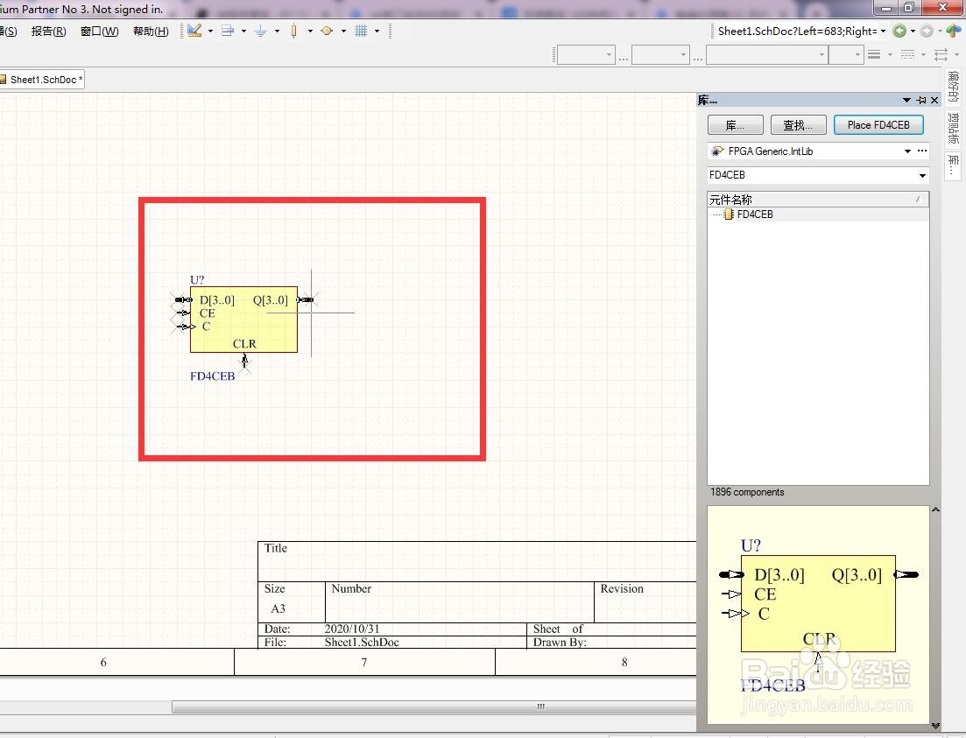The width and height of the screenshot is (966, 738).
Task: Expand alignment tools dropdown arrow
Action: point(244,31)
